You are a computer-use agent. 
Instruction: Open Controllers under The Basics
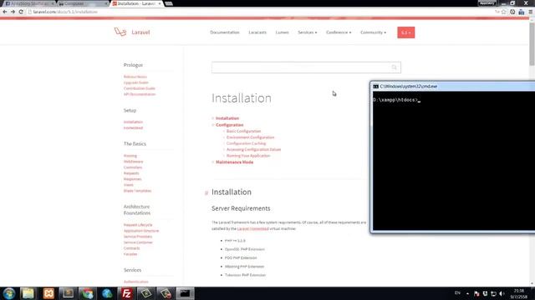tap(133, 167)
